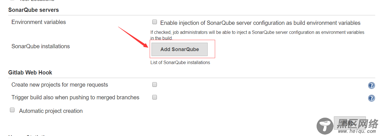This screenshot has width=382, height=136.
Task: Click the SonarQube installations label
Action: [x=41, y=46]
